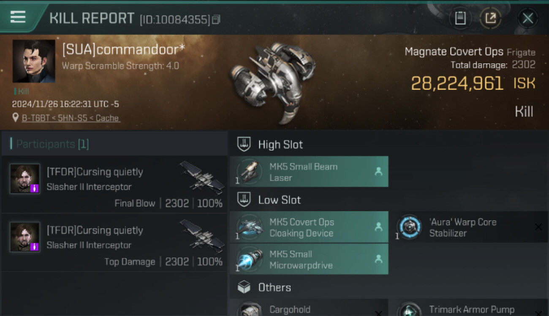Open Top Damage pilot portrait
This screenshot has width=549, height=316.
tap(25, 237)
